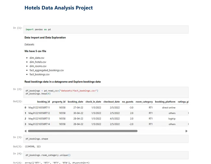Click the right arrow of horizontal scrollbar
211x164 pixels.
tap(186, 131)
